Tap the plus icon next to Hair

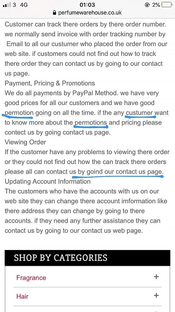pos(156,296)
